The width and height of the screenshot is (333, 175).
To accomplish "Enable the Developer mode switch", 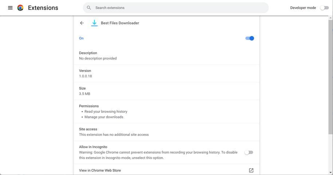I will 324,8.
